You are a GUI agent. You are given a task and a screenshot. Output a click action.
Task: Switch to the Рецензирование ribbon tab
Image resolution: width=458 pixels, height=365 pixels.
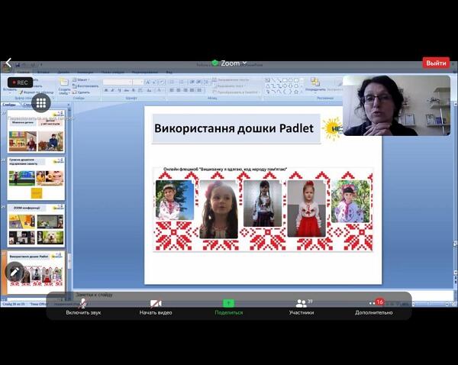144,72
